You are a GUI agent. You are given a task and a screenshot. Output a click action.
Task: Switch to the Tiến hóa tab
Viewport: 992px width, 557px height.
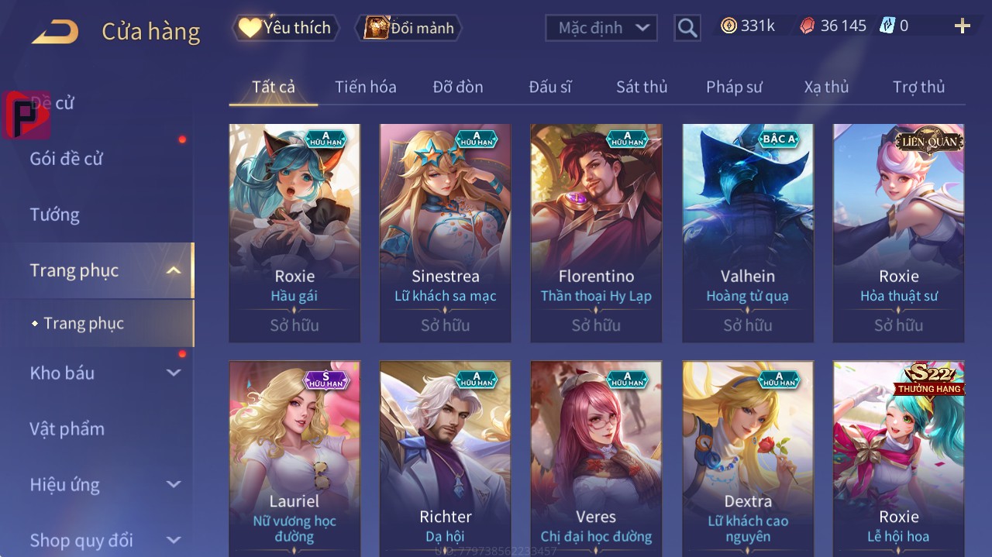(x=366, y=87)
